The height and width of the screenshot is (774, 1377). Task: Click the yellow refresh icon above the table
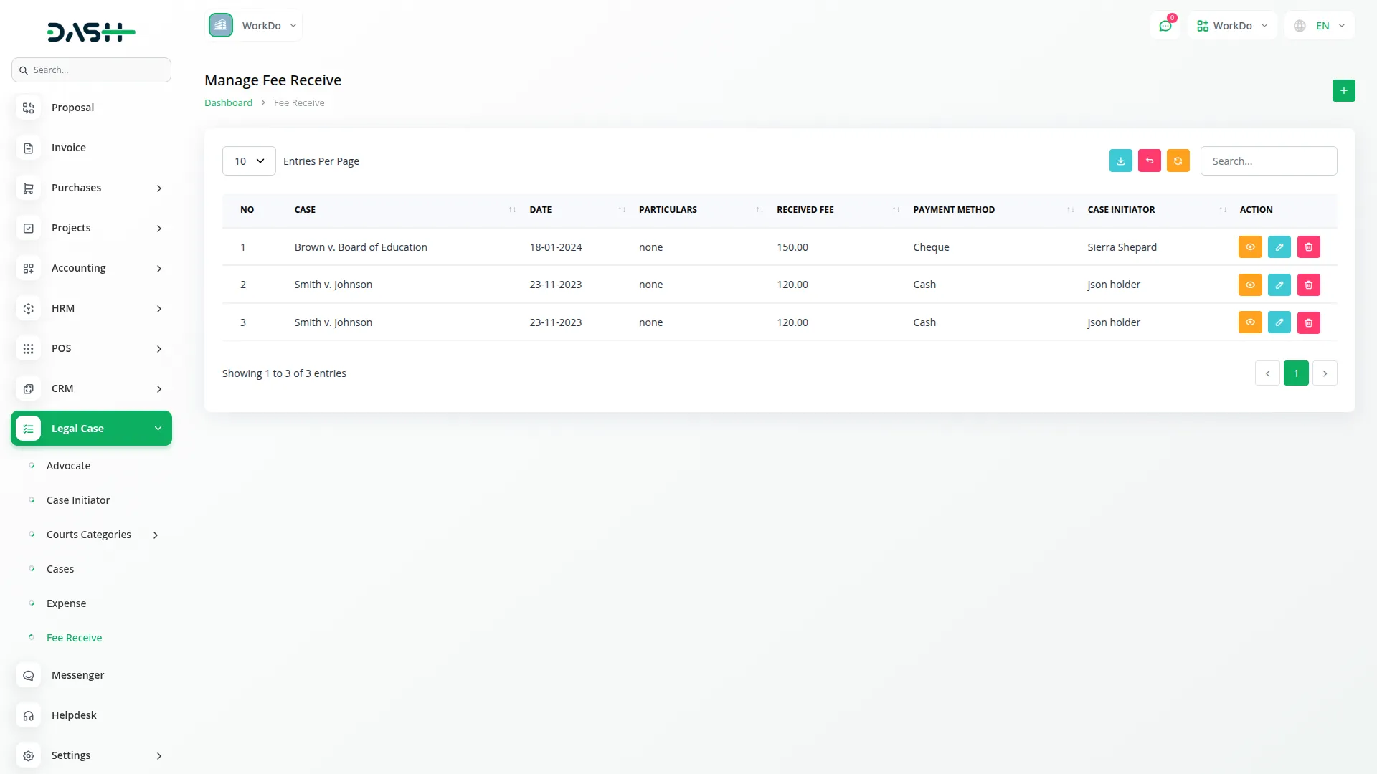pyautogui.click(x=1178, y=161)
